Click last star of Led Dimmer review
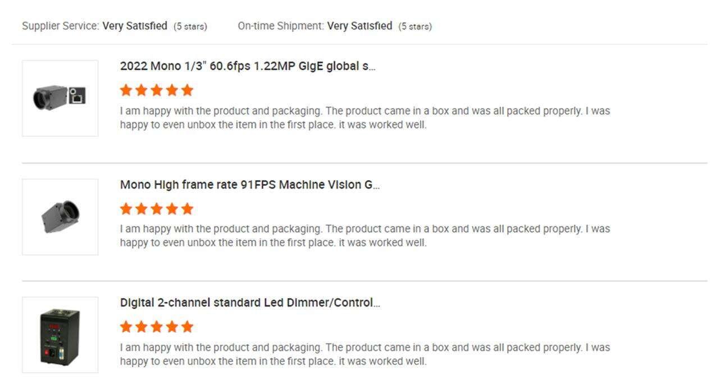The height and width of the screenshot is (389, 716). tap(188, 327)
